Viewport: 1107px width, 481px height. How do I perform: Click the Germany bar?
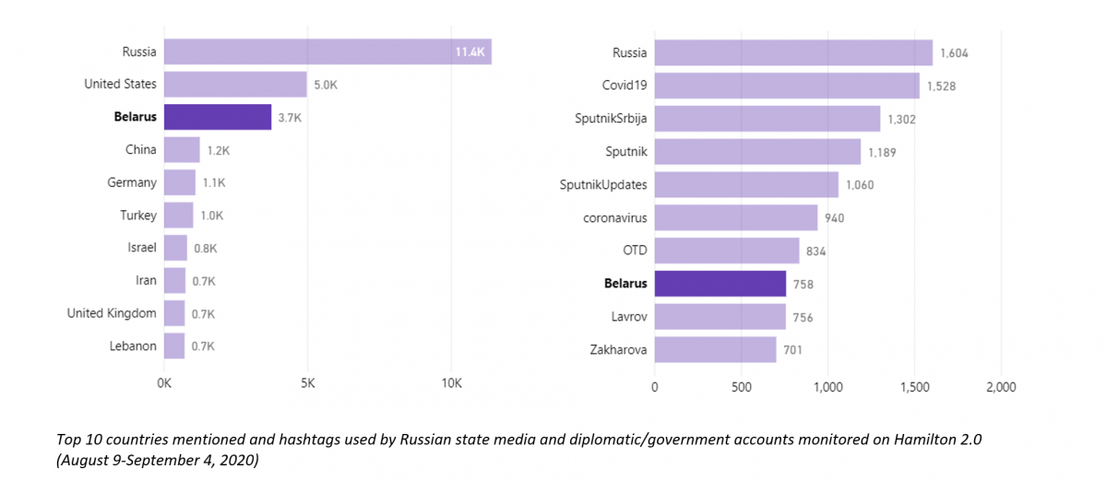[180, 182]
